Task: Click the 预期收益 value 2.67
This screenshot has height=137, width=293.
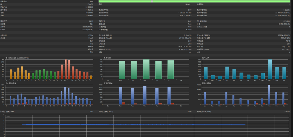Action: (x=190, y=21)
